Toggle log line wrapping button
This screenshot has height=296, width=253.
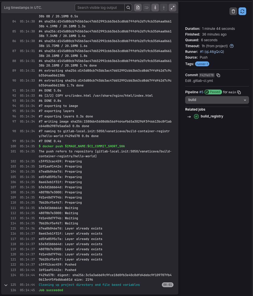(x=147, y=8)
